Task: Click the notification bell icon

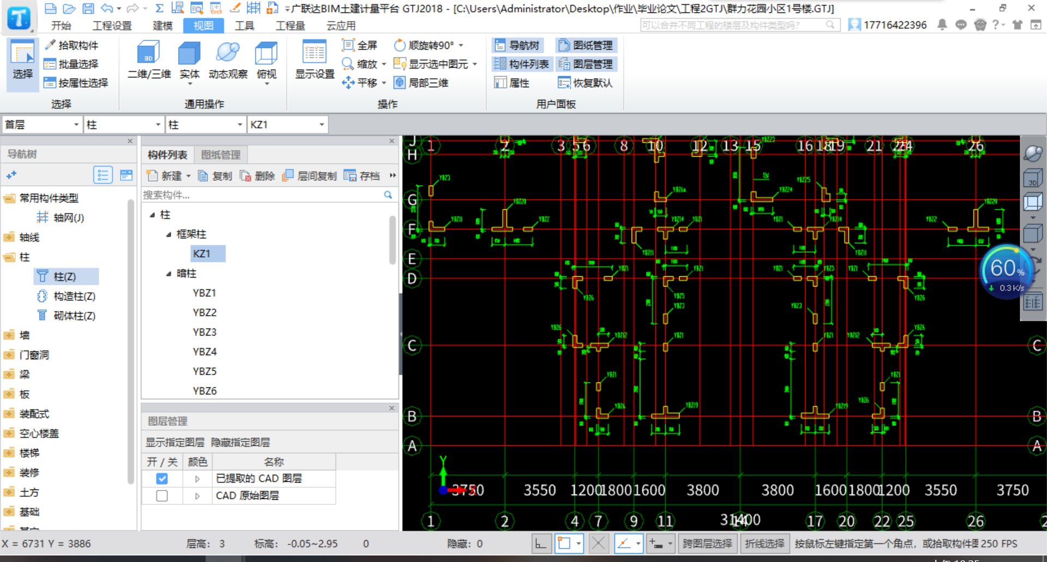Action: tap(942, 25)
